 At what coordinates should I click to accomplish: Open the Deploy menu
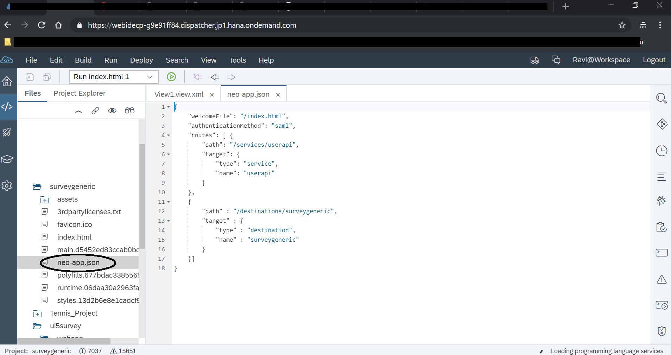pos(141,60)
